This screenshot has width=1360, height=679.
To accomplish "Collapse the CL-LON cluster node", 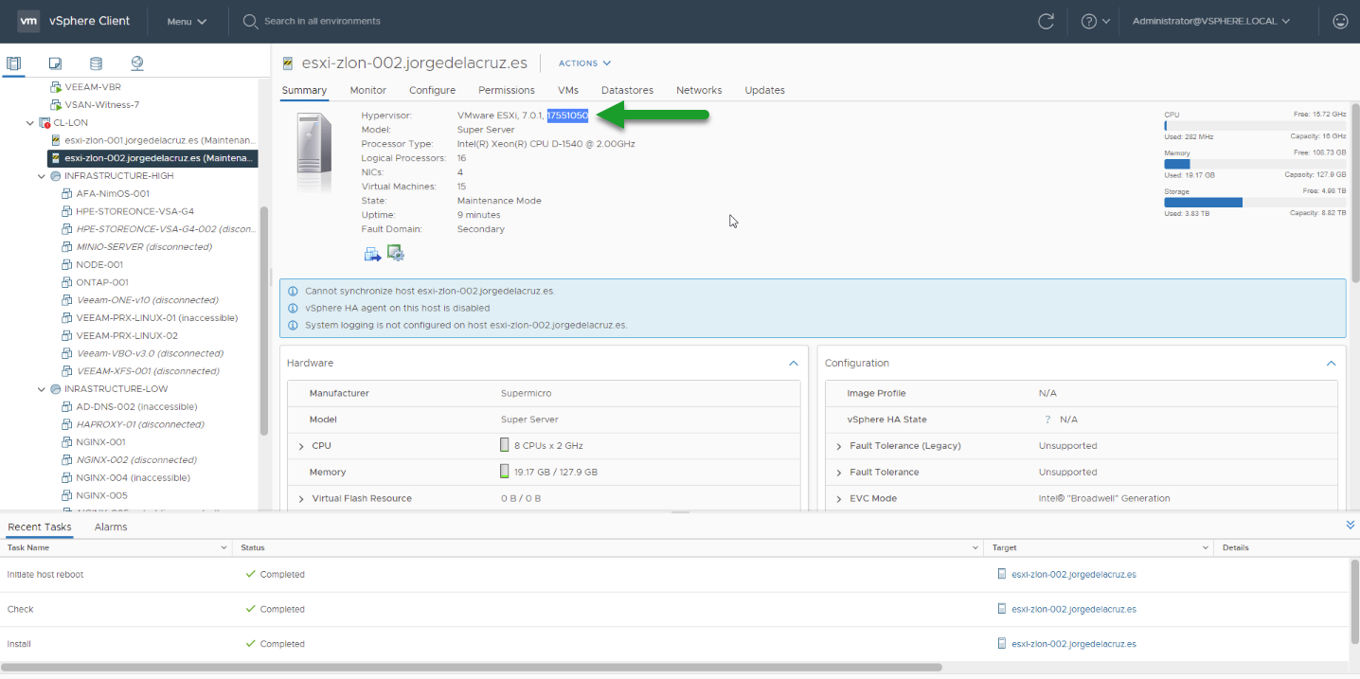I will 30,122.
